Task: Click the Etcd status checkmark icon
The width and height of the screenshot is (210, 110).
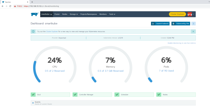Action: click(x=33, y=95)
